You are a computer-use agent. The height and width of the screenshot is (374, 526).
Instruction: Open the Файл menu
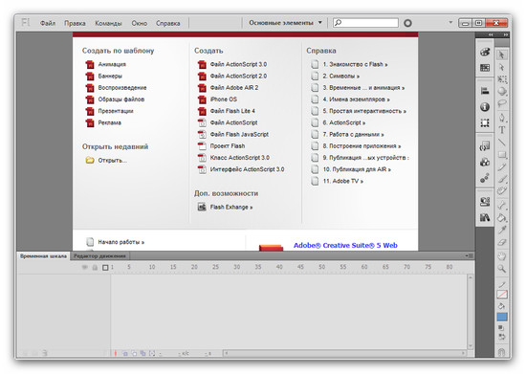click(48, 23)
